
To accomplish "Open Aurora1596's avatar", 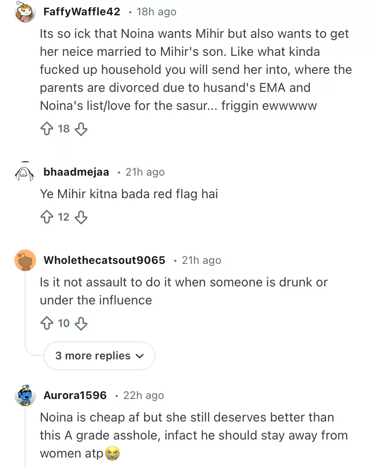I will (x=25, y=396).
